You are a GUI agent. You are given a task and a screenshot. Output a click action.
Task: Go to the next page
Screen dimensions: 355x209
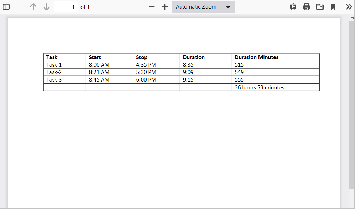[46, 7]
